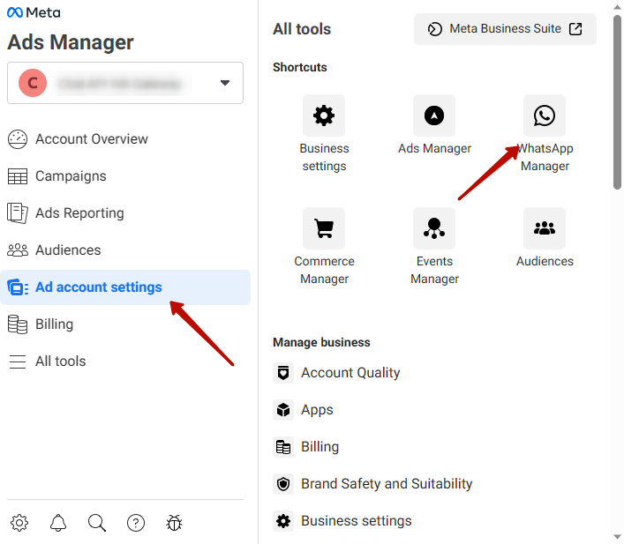Image resolution: width=624 pixels, height=544 pixels.
Task: Open the Audiences shortcut people icon
Action: point(544,228)
